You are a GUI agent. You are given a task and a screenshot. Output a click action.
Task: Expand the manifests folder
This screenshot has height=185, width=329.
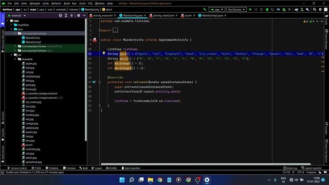[x=11, y=25]
